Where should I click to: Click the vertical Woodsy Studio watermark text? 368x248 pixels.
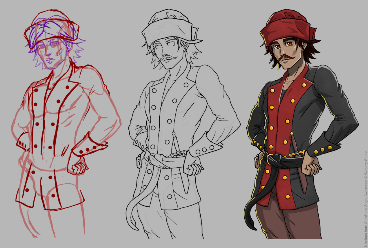(365, 198)
